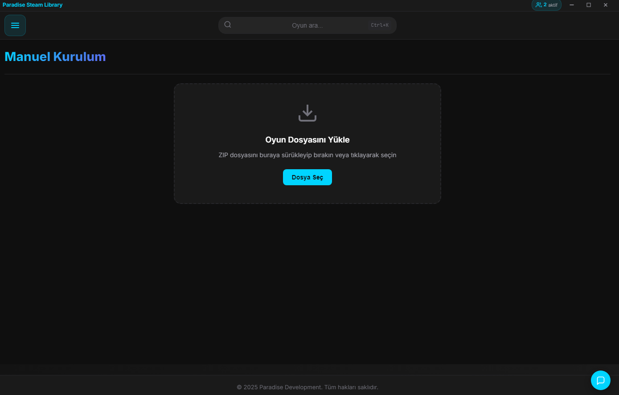Close the Paradise Steam Library window
Viewport: 619px width, 395px height.
click(606, 5)
